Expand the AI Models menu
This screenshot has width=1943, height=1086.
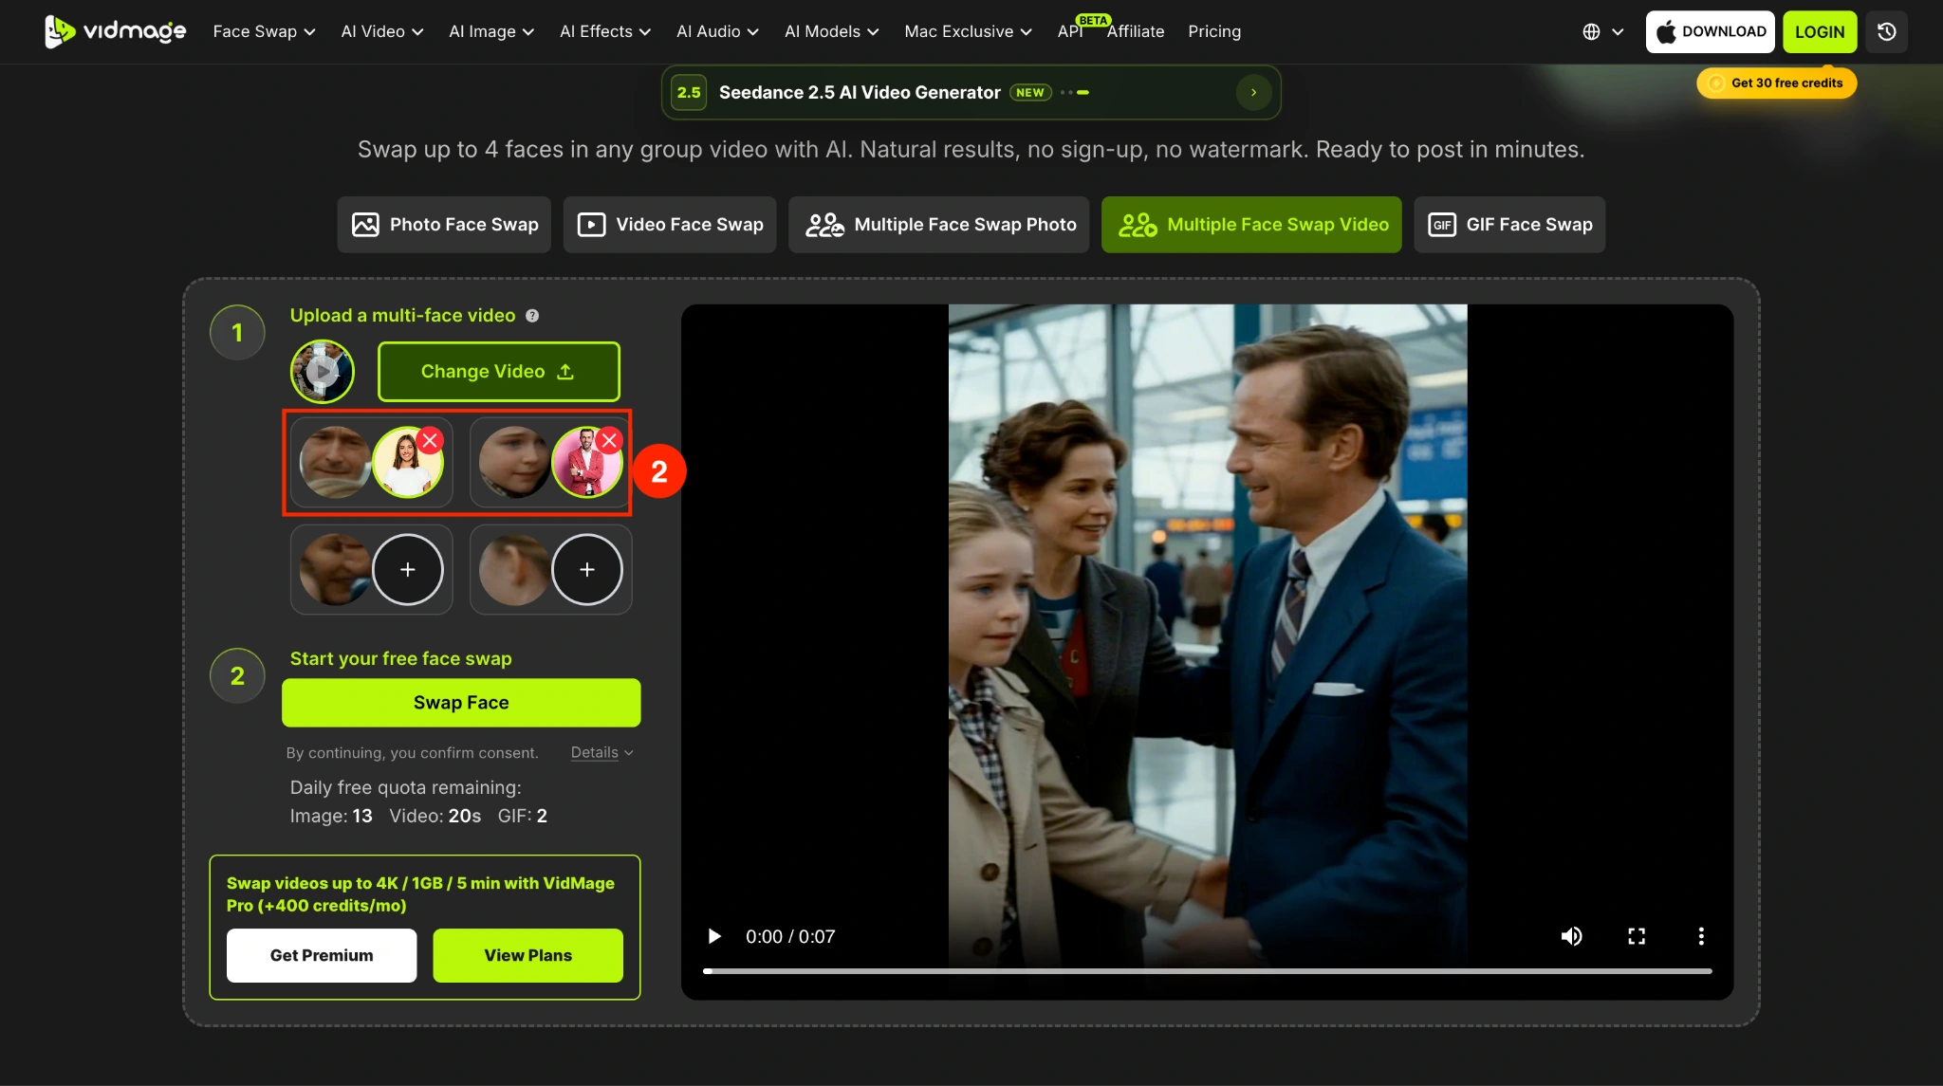coord(831,31)
